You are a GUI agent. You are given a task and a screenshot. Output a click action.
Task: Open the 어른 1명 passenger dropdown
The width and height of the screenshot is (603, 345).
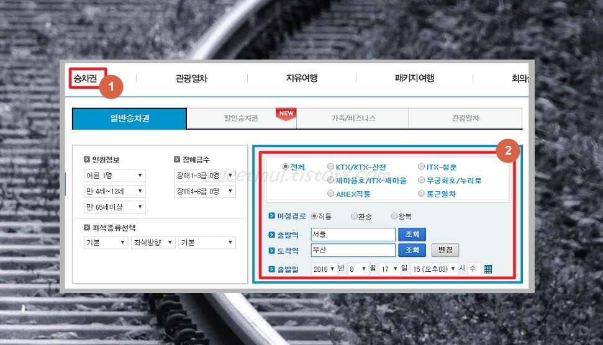pyautogui.click(x=115, y=176)
